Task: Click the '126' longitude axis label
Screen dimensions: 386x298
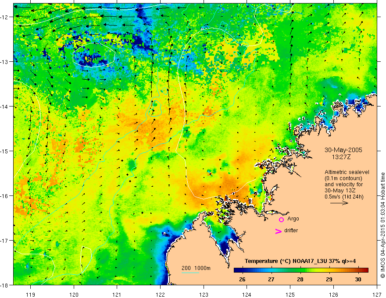Action: pos(333,294)
